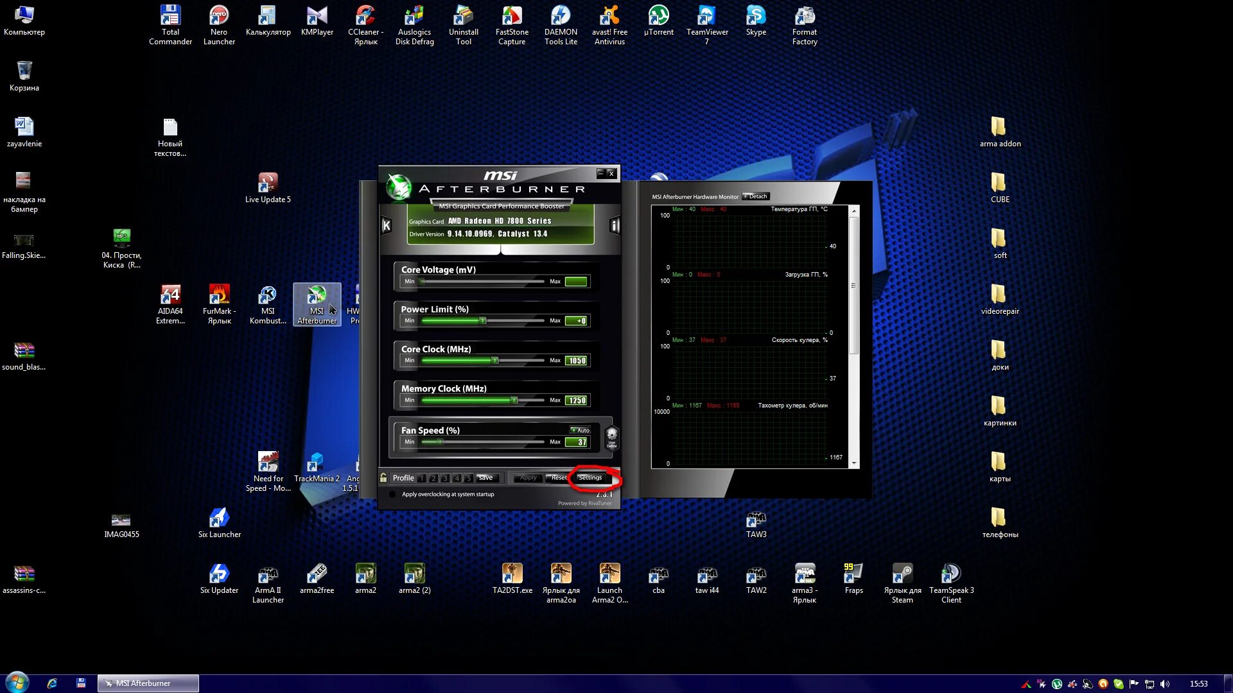Select Uninstall Tool desktop icon
The image size is (1233, 693).
(463, 26)
